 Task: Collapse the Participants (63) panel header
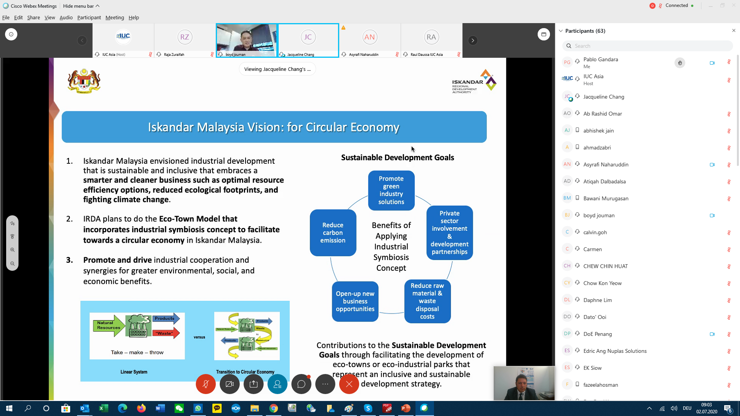pyautogui.click(x=561, y=31)
